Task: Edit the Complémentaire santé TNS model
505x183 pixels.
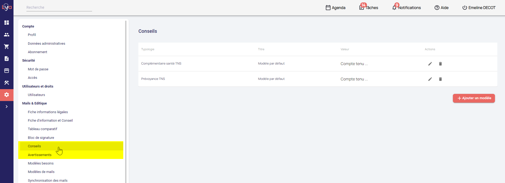Action: click(x=430, y=64)
